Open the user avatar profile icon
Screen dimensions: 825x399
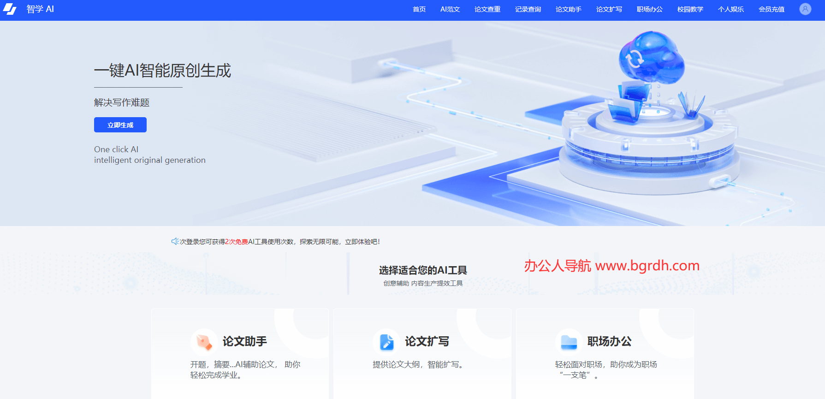805,9
